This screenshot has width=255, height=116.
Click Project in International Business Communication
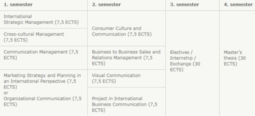tap(124, 104)
